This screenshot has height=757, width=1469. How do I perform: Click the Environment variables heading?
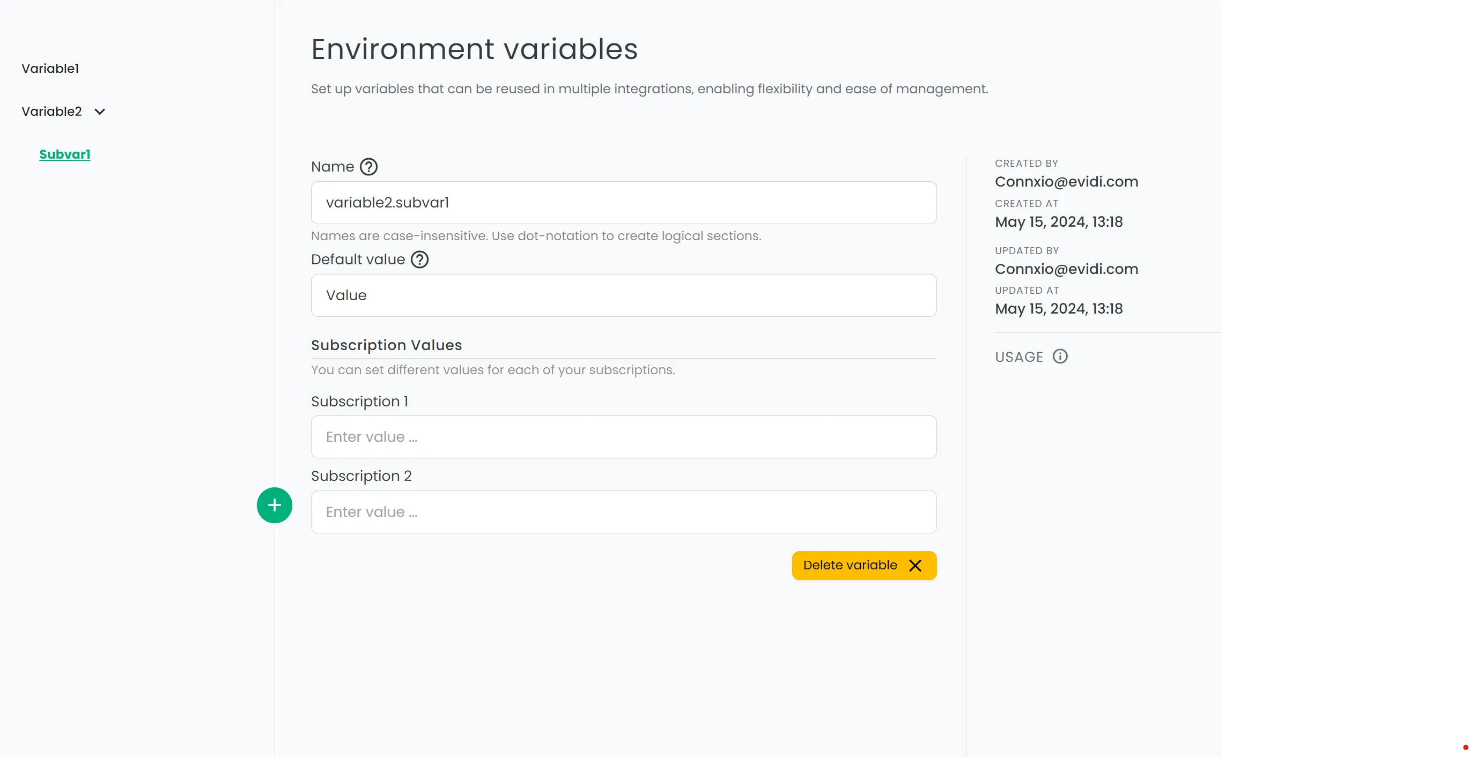click(475, 49)
